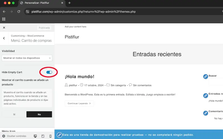Click ¡Hola mundo! in the sidebar recent entries
This screenshot has height=139, width=223.
pyautogui.click(x=216, y=101)
